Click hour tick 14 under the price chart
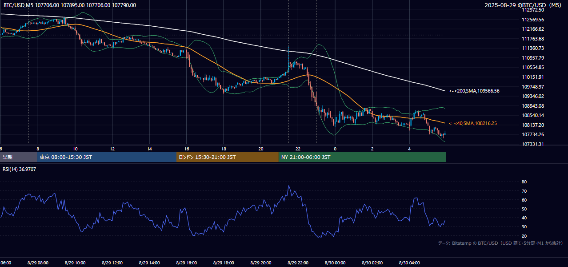 pos(149,149)
